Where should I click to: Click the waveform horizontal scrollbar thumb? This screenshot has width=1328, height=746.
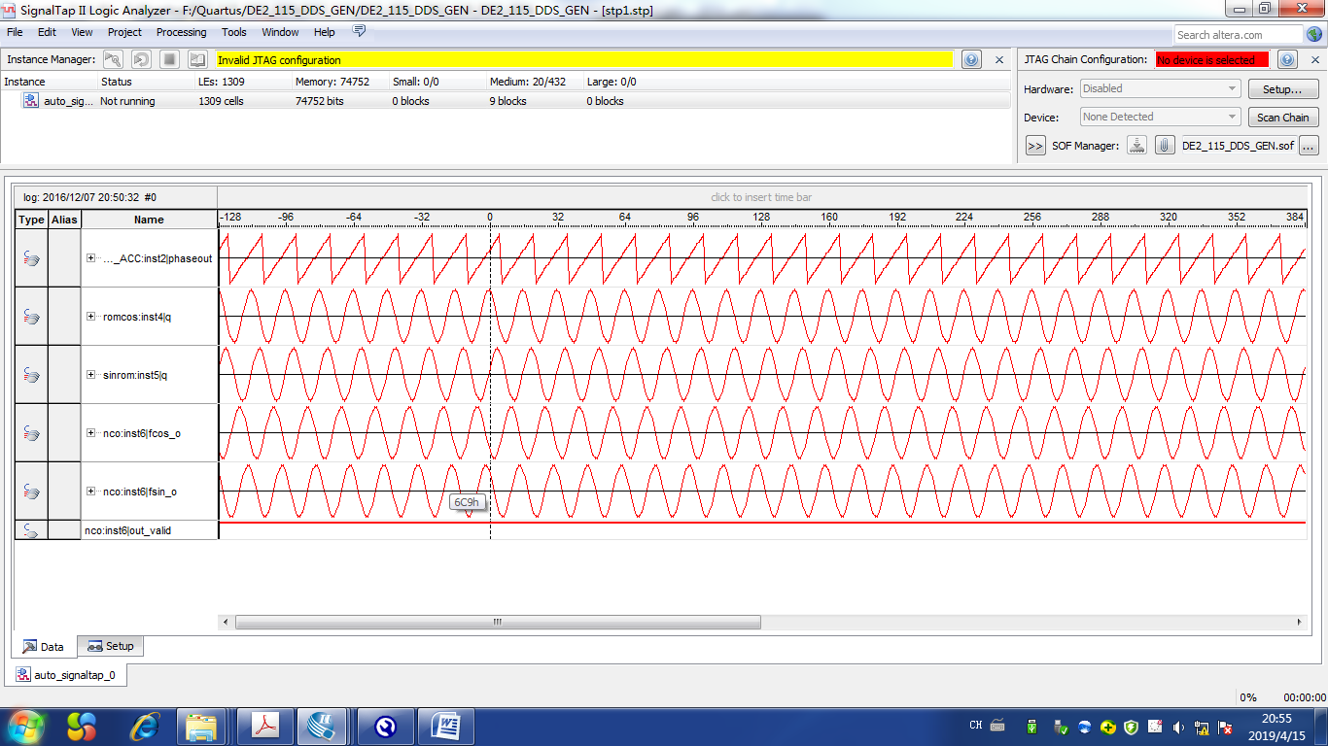(497, 622)
